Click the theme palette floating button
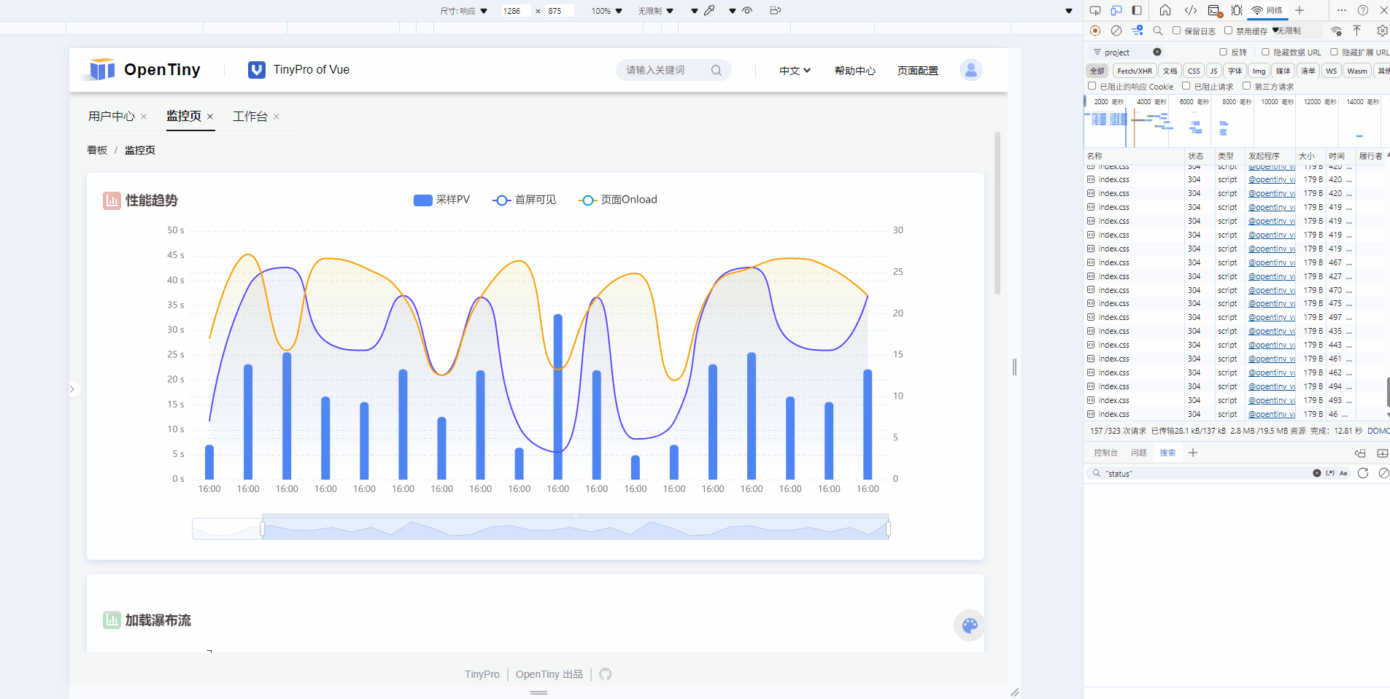Screen dimensions: 1390x699 tap(969, 625)
